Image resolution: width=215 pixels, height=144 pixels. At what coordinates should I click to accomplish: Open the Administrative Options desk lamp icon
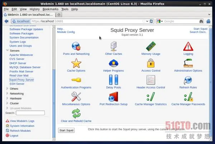[188, 63]
